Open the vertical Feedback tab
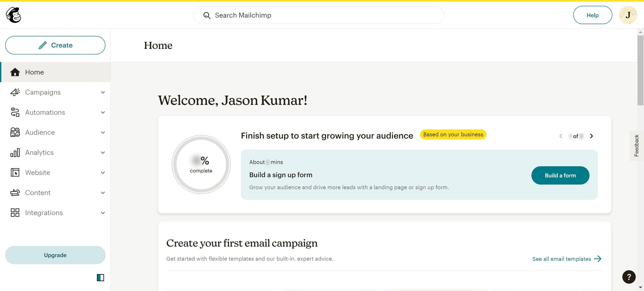The height and width of the screenshot is (291, 644). coord(636,145)
